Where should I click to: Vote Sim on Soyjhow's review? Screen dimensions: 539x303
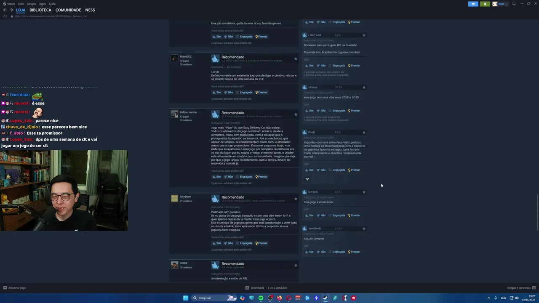click(x=216, y=243)
